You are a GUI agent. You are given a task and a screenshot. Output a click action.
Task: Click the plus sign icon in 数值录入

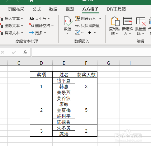tap(90, 33)
